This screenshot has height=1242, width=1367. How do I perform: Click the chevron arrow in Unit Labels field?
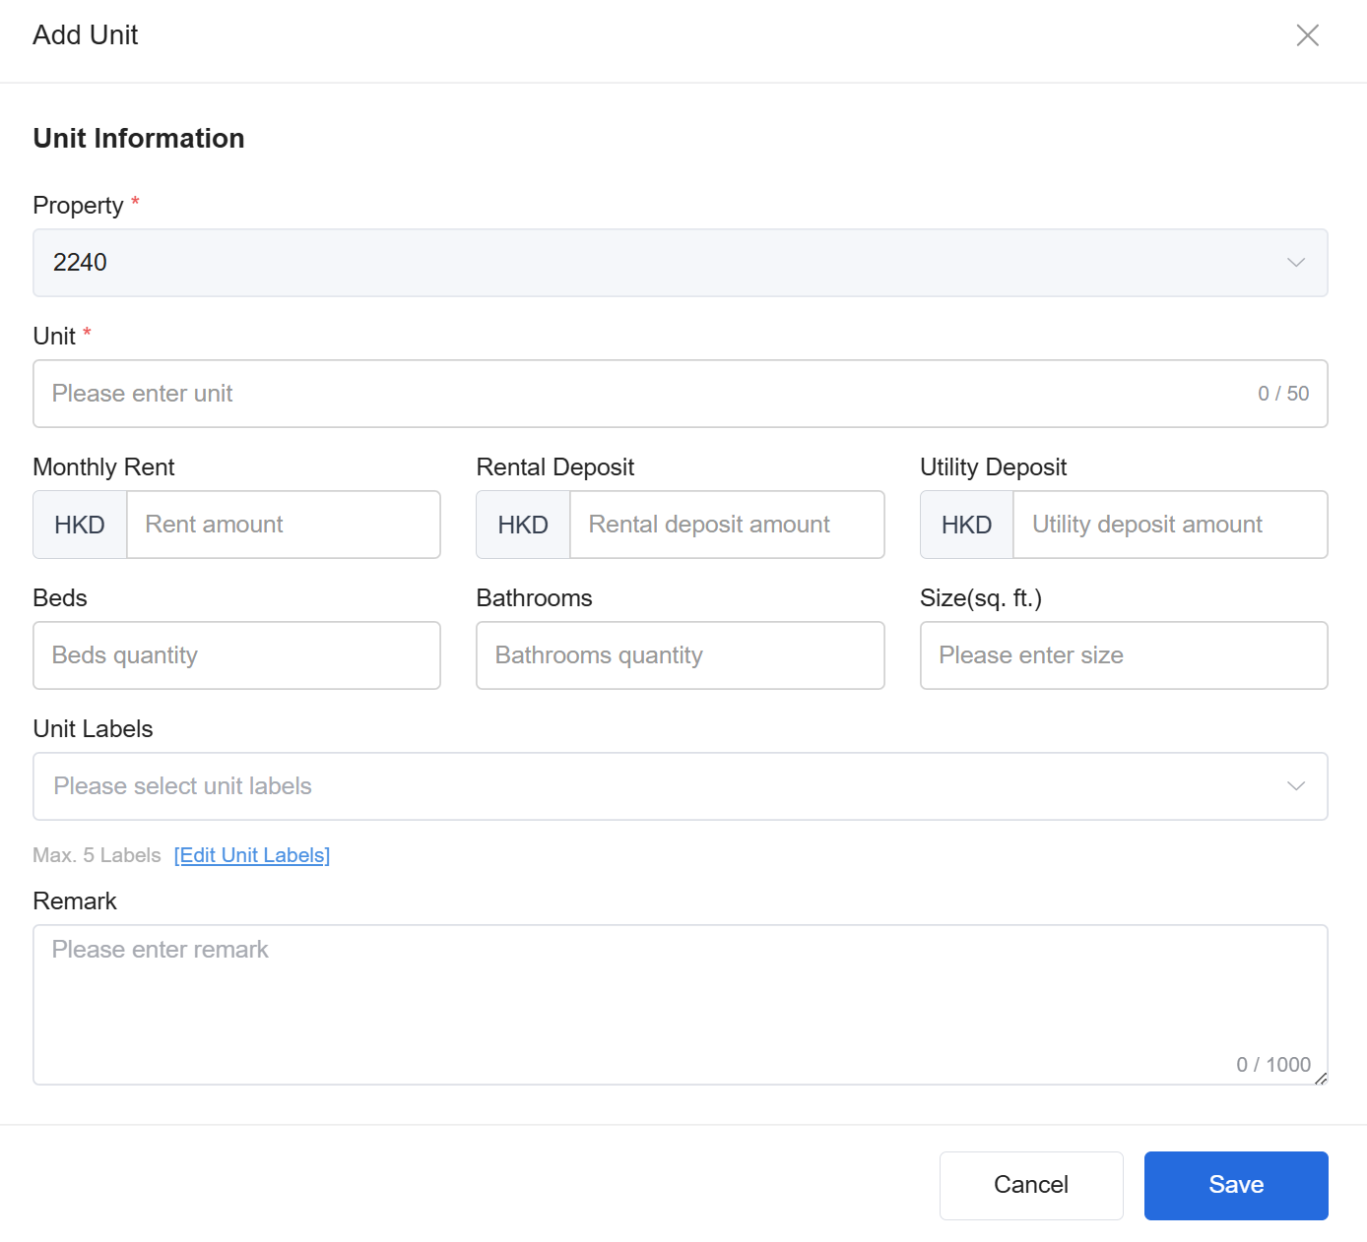pyautogui.click(x=1295, y=786)
